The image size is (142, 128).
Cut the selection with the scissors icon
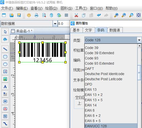76,15
